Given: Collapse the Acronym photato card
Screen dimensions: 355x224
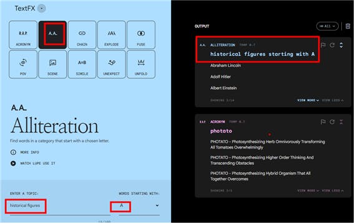Looking at the screenshot, I should click(x=341, y=122).
